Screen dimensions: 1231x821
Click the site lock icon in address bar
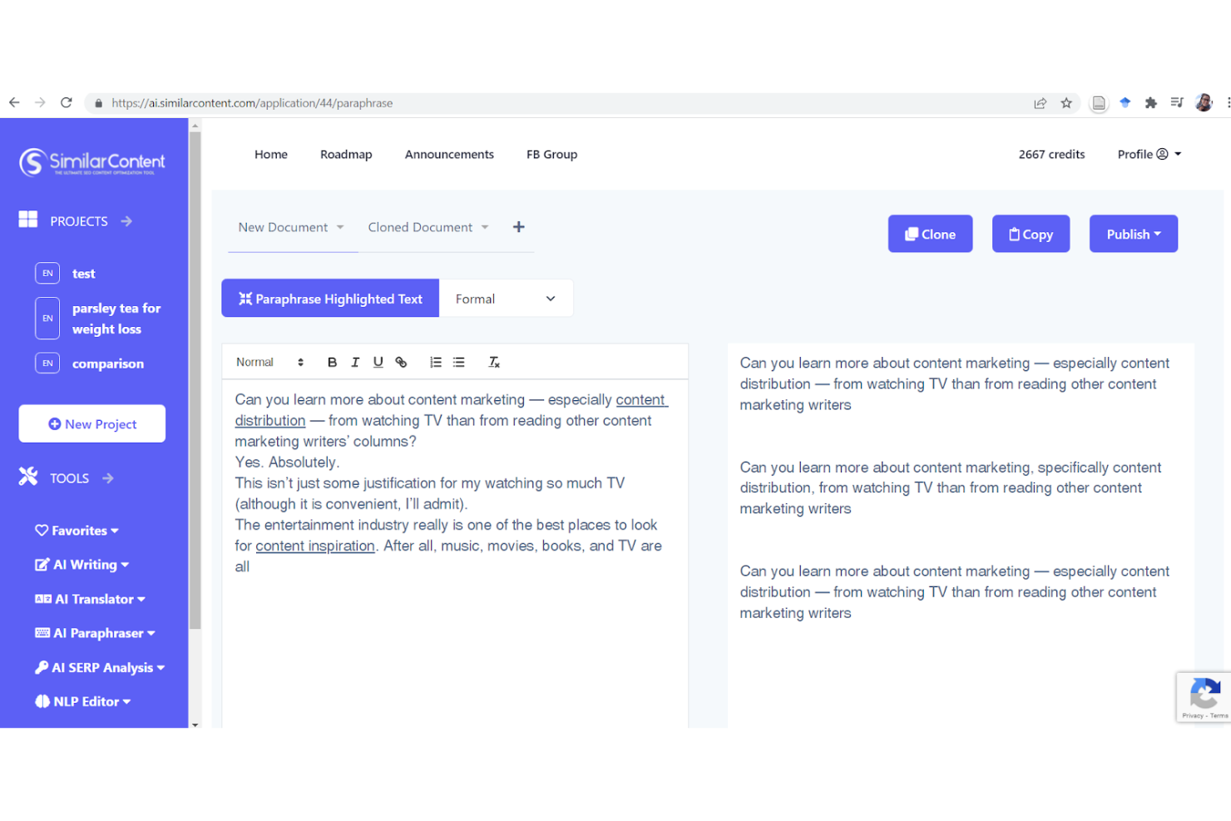pos(98,103)
